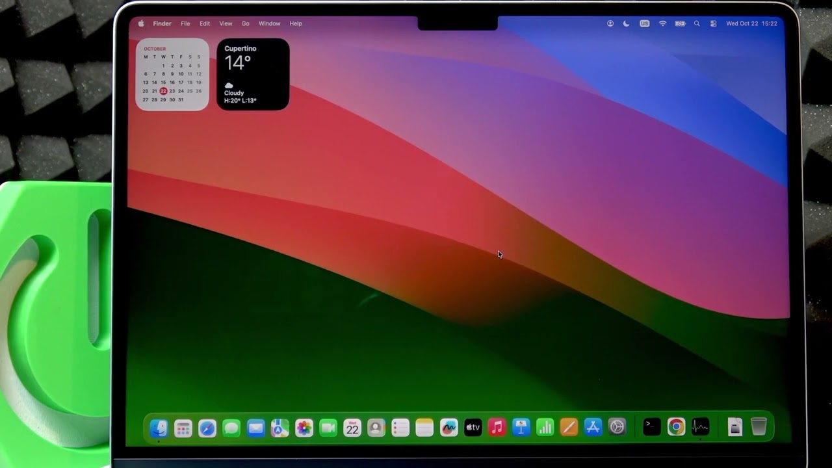
Task: Click the date and time in menu bar
Action: coord(751,23)
